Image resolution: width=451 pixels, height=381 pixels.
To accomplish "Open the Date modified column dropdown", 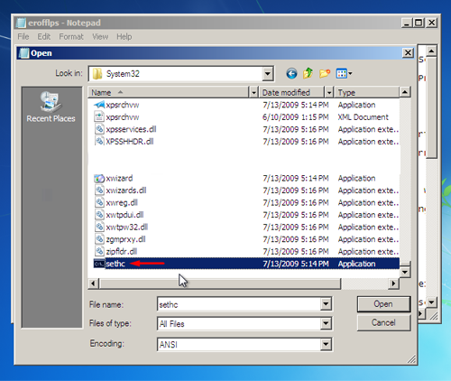I will pyautogui.click(x=329, y=92).
